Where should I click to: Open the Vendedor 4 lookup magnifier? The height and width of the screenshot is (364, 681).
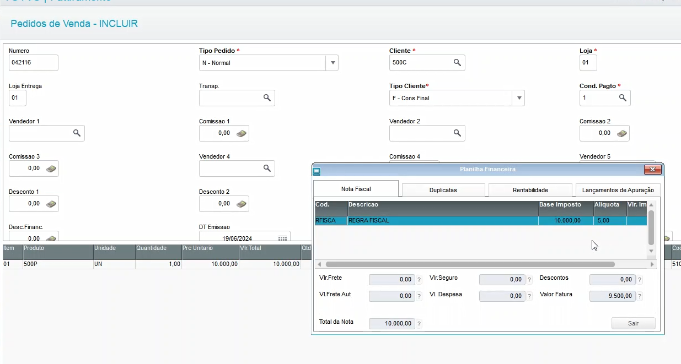pos(267,169)
